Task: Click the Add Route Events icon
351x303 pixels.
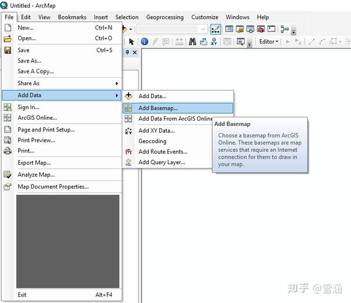Action: [x=129, y=152]
